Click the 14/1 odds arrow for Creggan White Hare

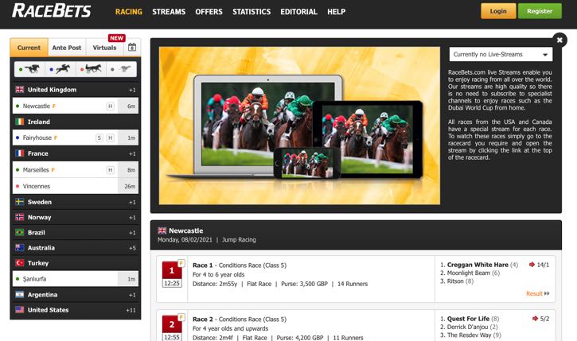pyautogui.click(x=532, y=265)
